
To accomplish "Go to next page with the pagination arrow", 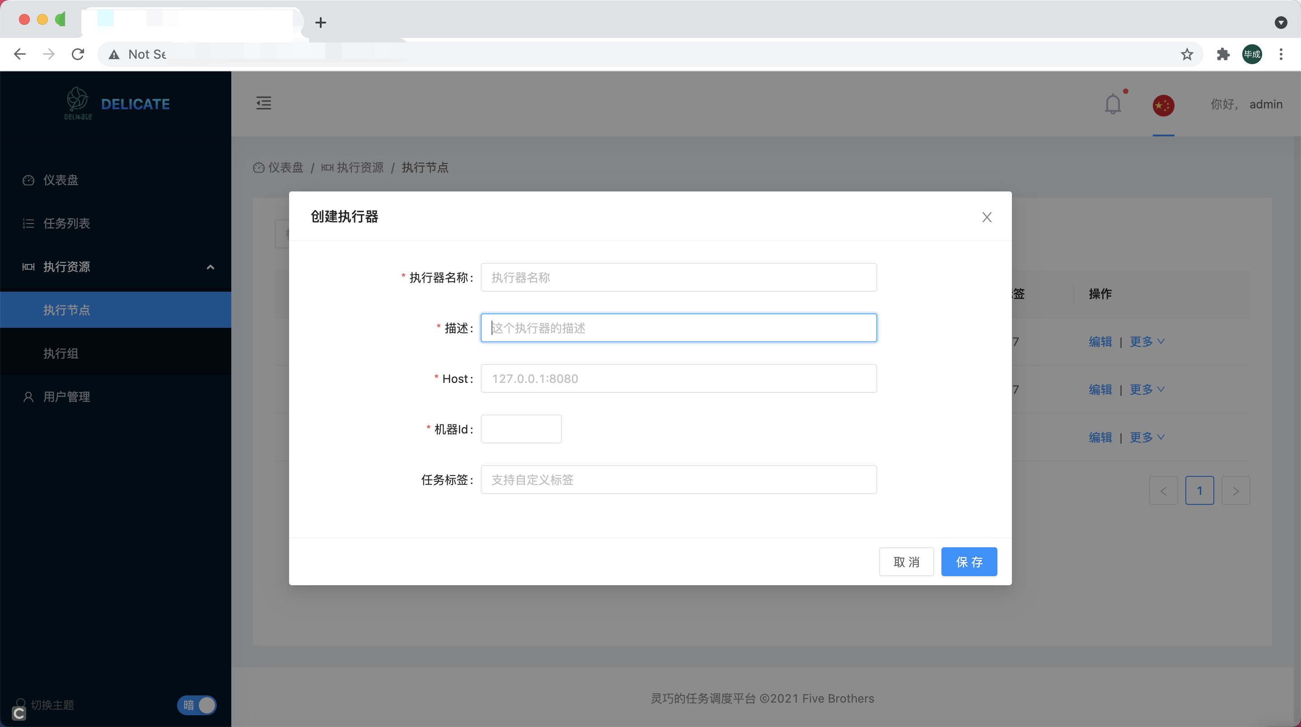I will pyautogui.click(x=1235, y=491).
